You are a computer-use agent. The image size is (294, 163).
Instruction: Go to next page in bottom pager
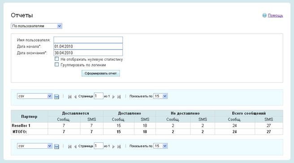(113, 146)
